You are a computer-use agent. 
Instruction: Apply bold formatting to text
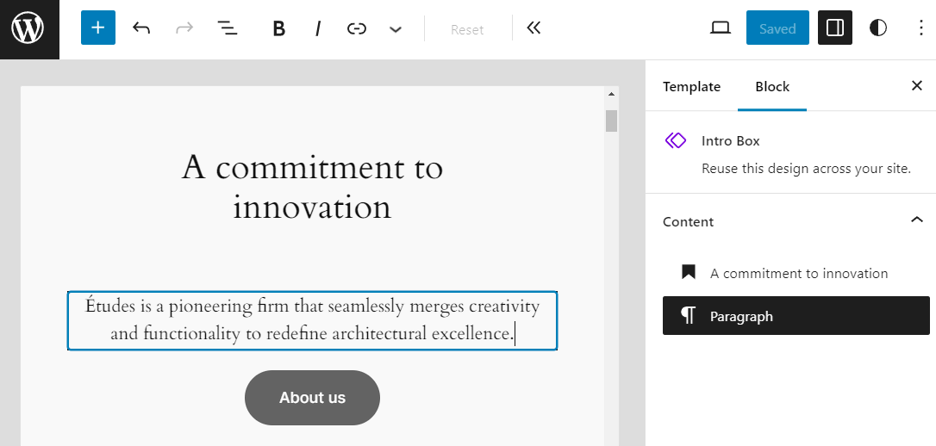coord(278,29)
